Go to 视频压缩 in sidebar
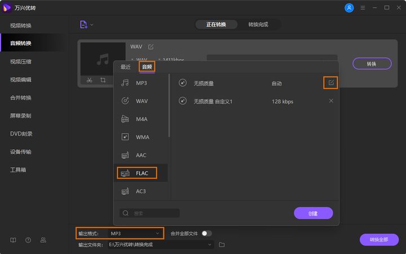The height and width of the screenshot is (254, 406). 21,61
